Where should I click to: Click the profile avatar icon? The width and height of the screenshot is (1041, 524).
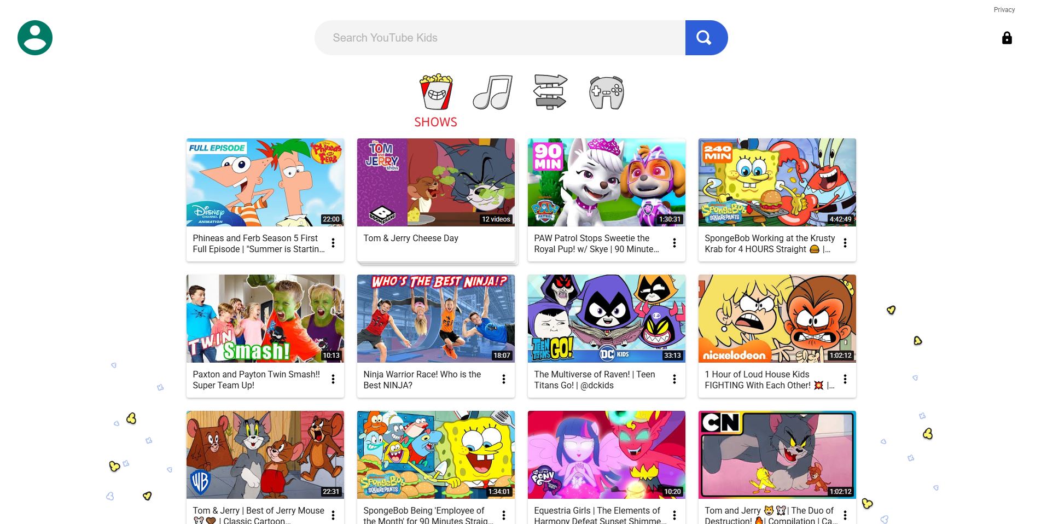[x=35, y=37]
